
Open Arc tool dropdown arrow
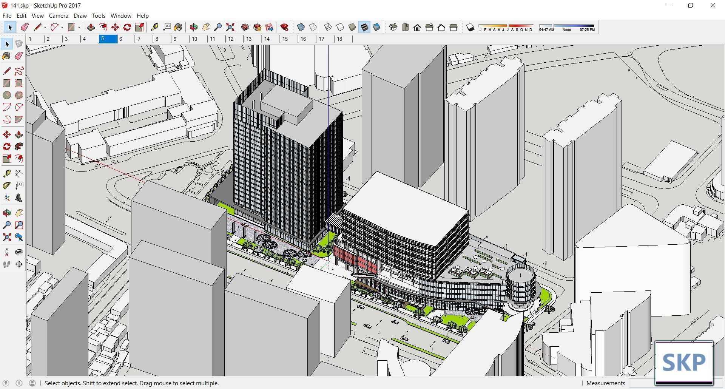62,27
